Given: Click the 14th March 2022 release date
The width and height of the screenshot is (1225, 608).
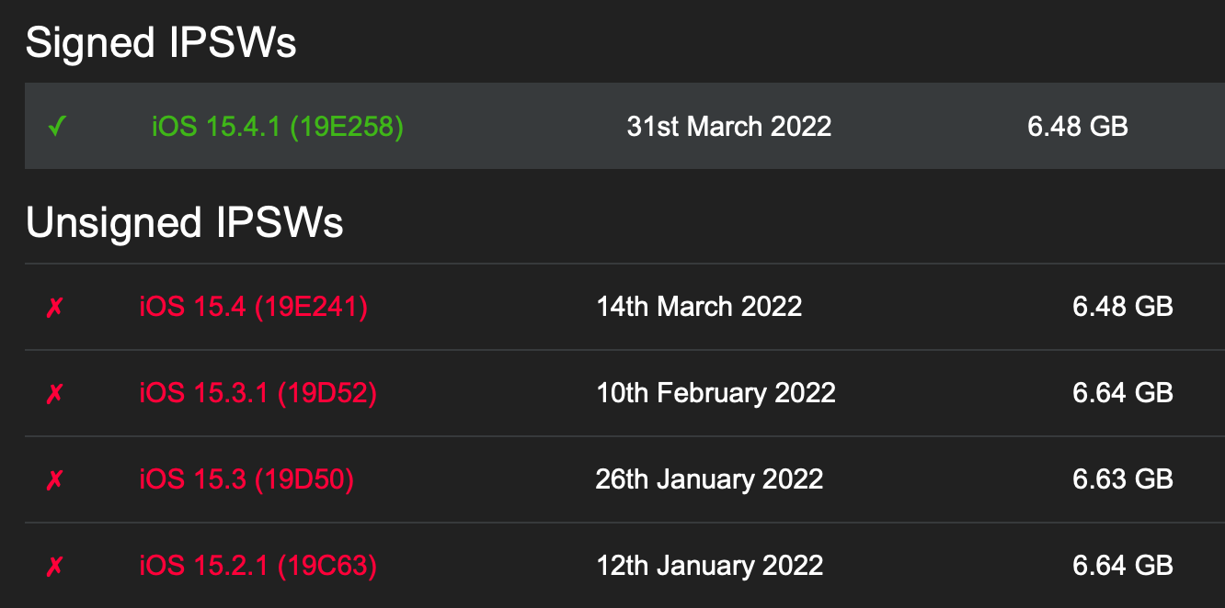Looking at the screenshot, I should (x=699, y=306).
